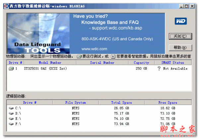Click the SMART data document icon in instructions
Screen dimensions: 199x139
113,57
